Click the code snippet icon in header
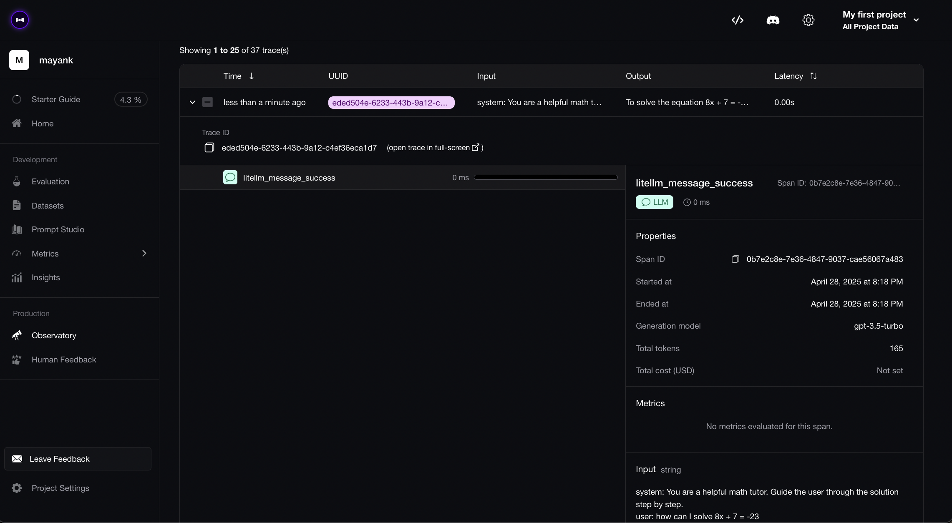 737,20
